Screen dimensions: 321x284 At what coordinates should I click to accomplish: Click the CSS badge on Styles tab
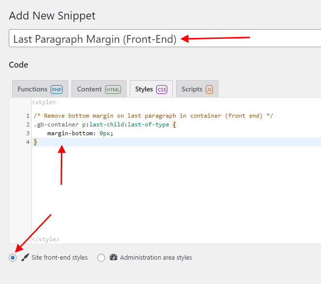pyautogui.click(x=162, y=89)
